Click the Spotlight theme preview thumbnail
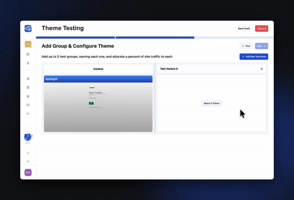The image size is (294, 200). [98, 107]
